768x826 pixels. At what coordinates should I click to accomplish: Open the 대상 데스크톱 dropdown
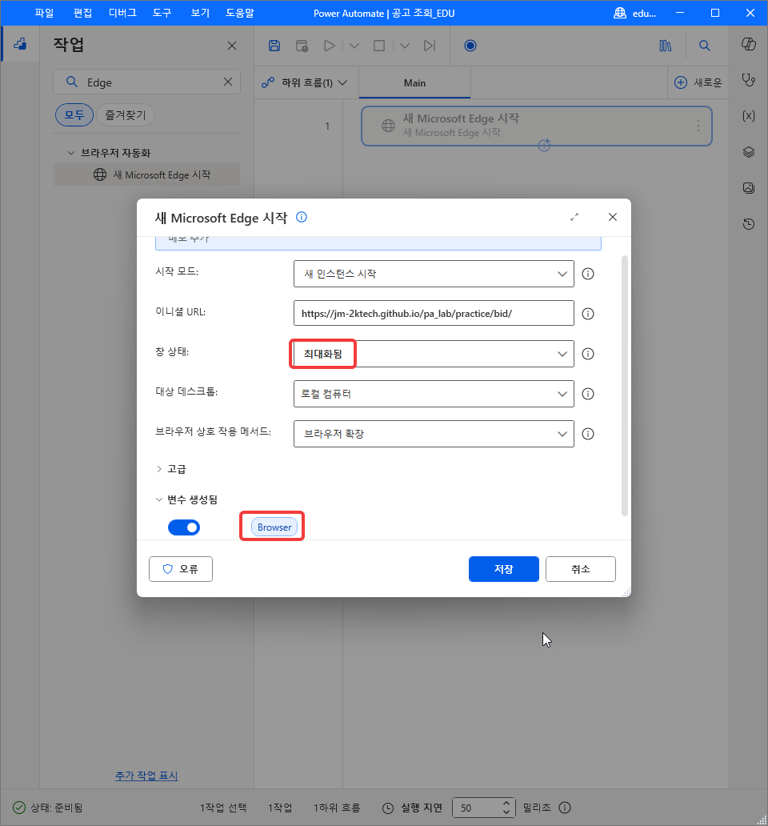point(434,394)
